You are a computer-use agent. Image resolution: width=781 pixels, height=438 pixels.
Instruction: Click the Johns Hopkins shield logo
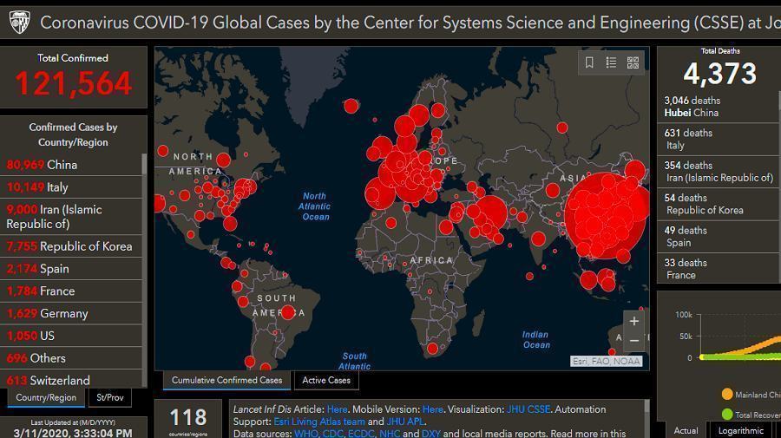click(x=19, y=22)
